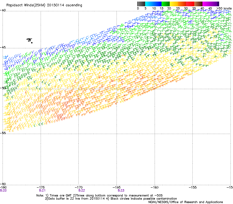Screen dimensions: 233x204
Task: Click the '-155' longitude axis label
Action: coord(193,187)
